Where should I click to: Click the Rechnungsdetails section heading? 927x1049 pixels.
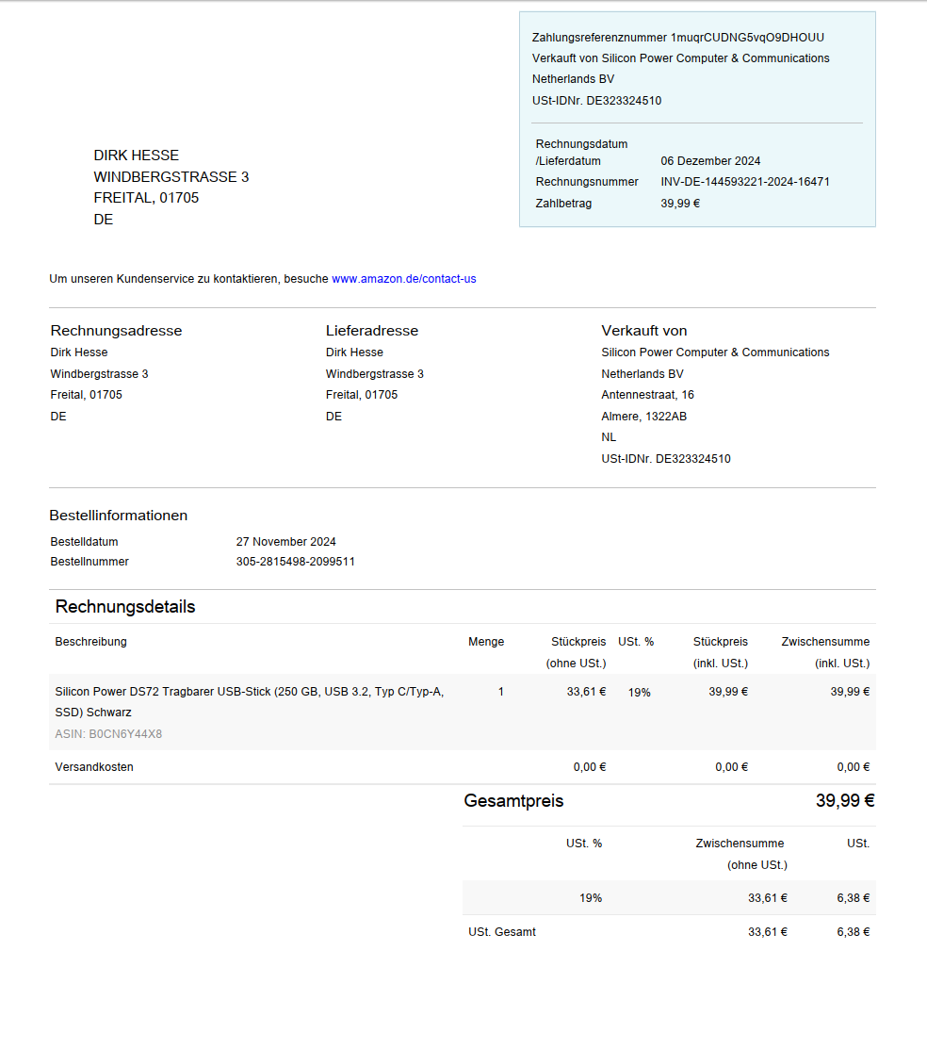125,607
